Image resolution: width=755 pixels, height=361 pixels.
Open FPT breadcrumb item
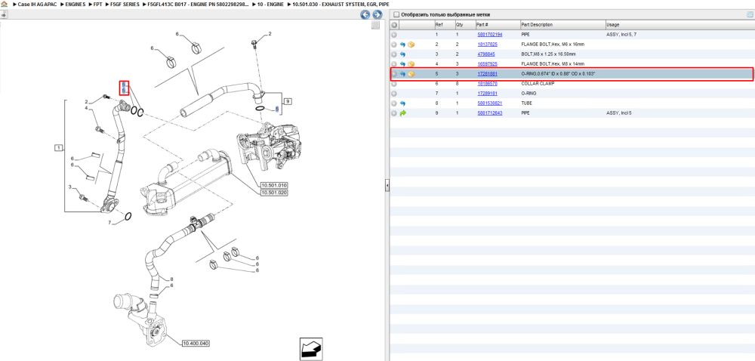point(97,4)
